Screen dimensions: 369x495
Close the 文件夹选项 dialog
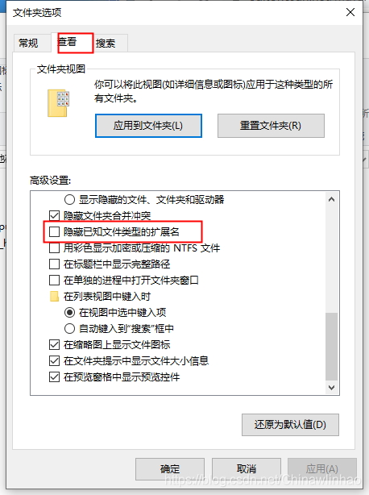tap(350, 12)
